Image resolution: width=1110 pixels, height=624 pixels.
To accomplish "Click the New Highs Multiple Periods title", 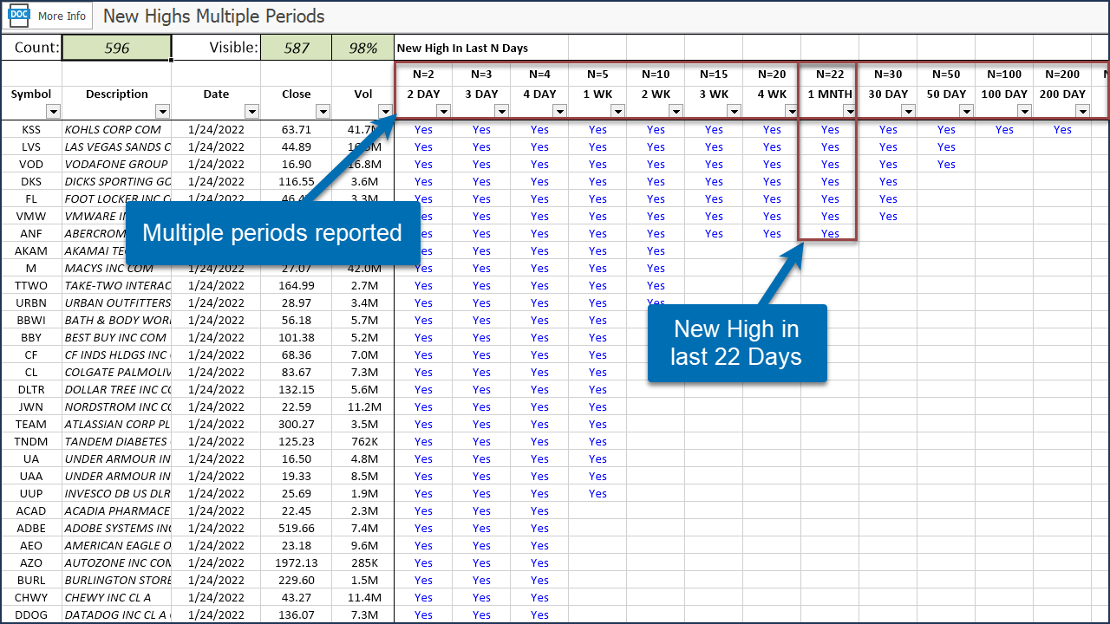I will 213,16.
